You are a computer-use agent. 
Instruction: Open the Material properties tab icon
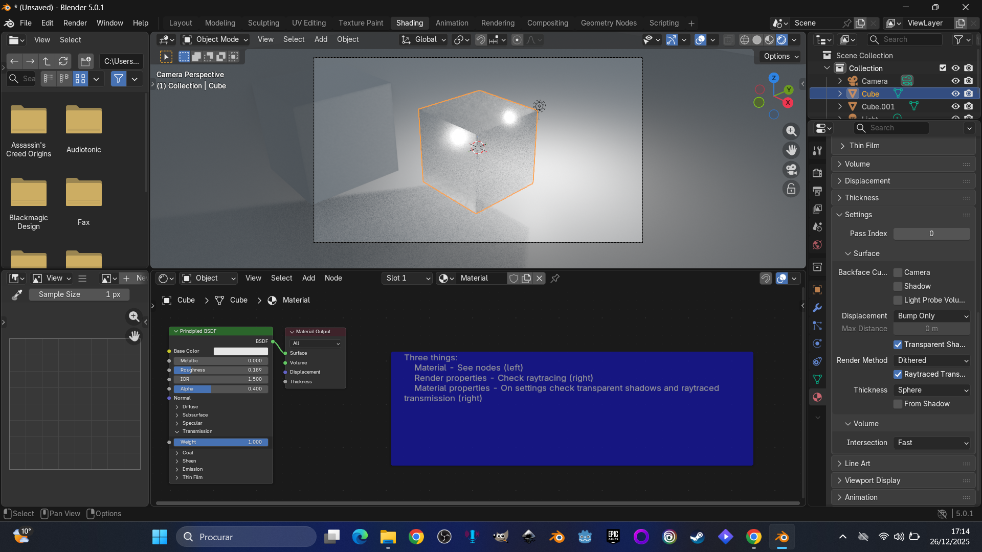point(817,397)
